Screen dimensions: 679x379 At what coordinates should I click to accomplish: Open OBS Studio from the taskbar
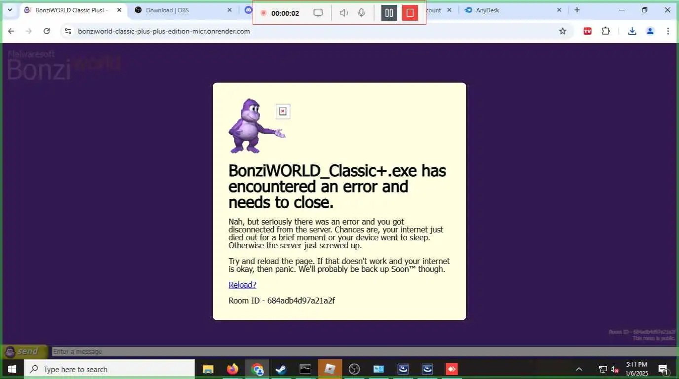(354, 369)
